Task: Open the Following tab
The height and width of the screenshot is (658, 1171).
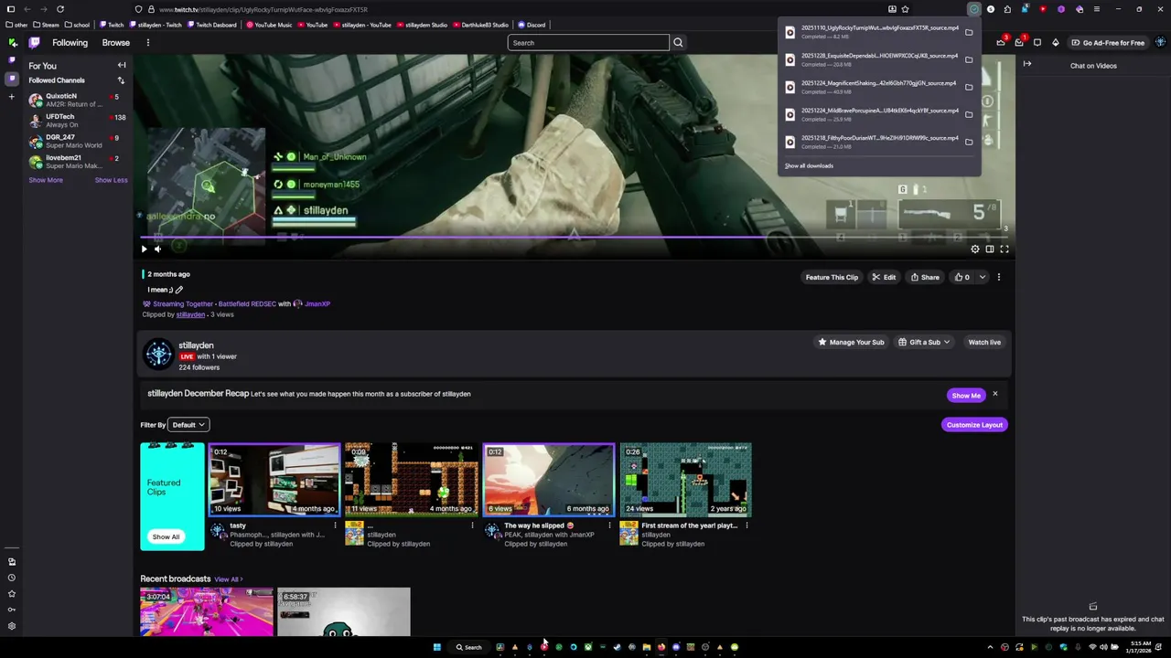Action: click(x=70, y=43)
